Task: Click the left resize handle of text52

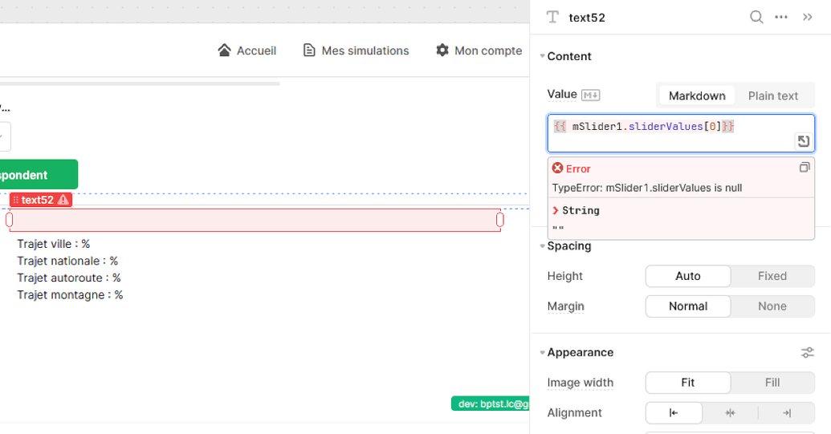Action: point(9,219)
